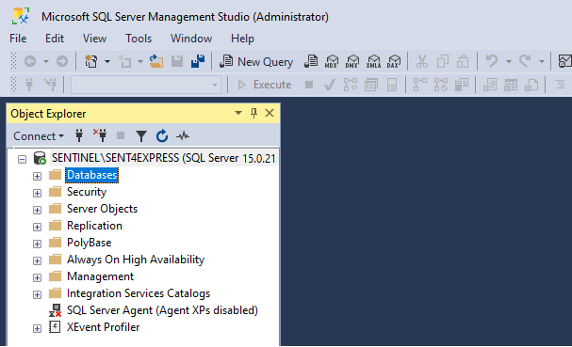Expand the Server Objects folder
572x347 pixels.
[x=37, y=210]
